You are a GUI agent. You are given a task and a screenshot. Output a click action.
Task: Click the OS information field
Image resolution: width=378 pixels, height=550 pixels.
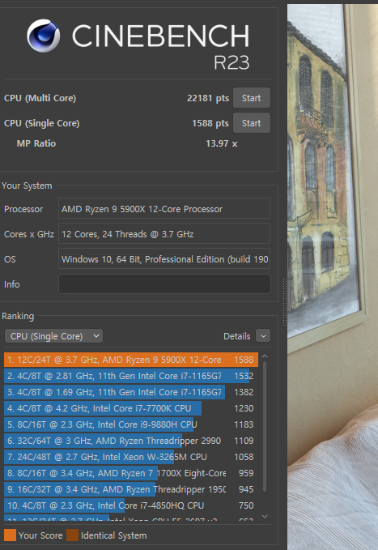(x=164, y=259)
